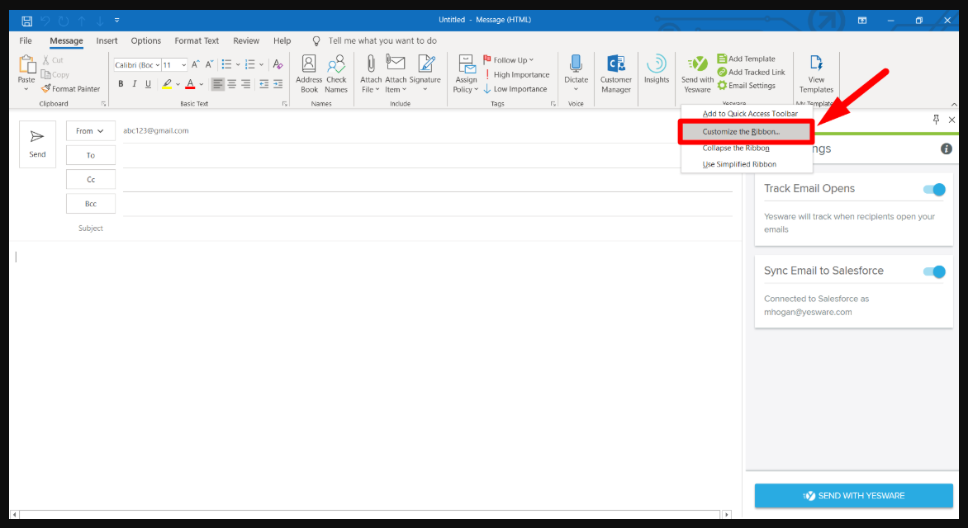Select Customize the Ribbon menu item

pyautogui.click(x=746, y=131)
